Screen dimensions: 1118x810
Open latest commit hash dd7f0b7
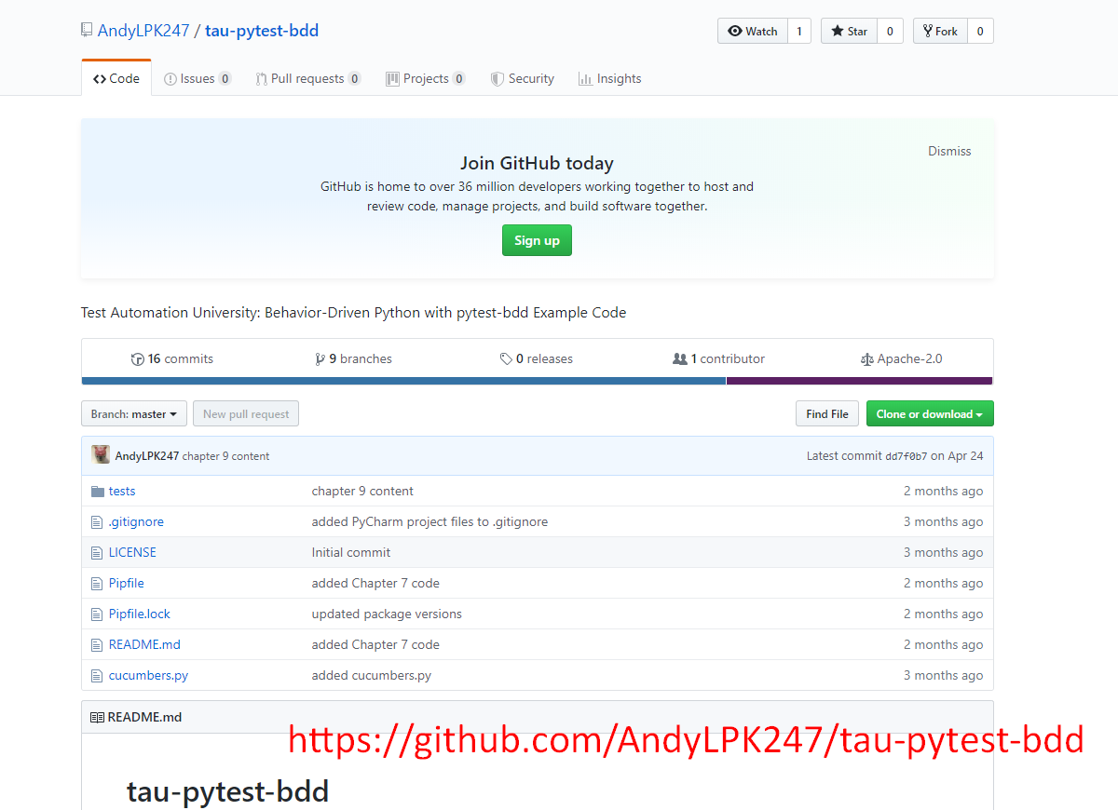click(x=906, y=456)
